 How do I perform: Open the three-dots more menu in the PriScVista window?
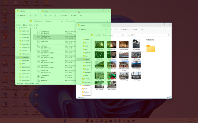tap(81, 15)
